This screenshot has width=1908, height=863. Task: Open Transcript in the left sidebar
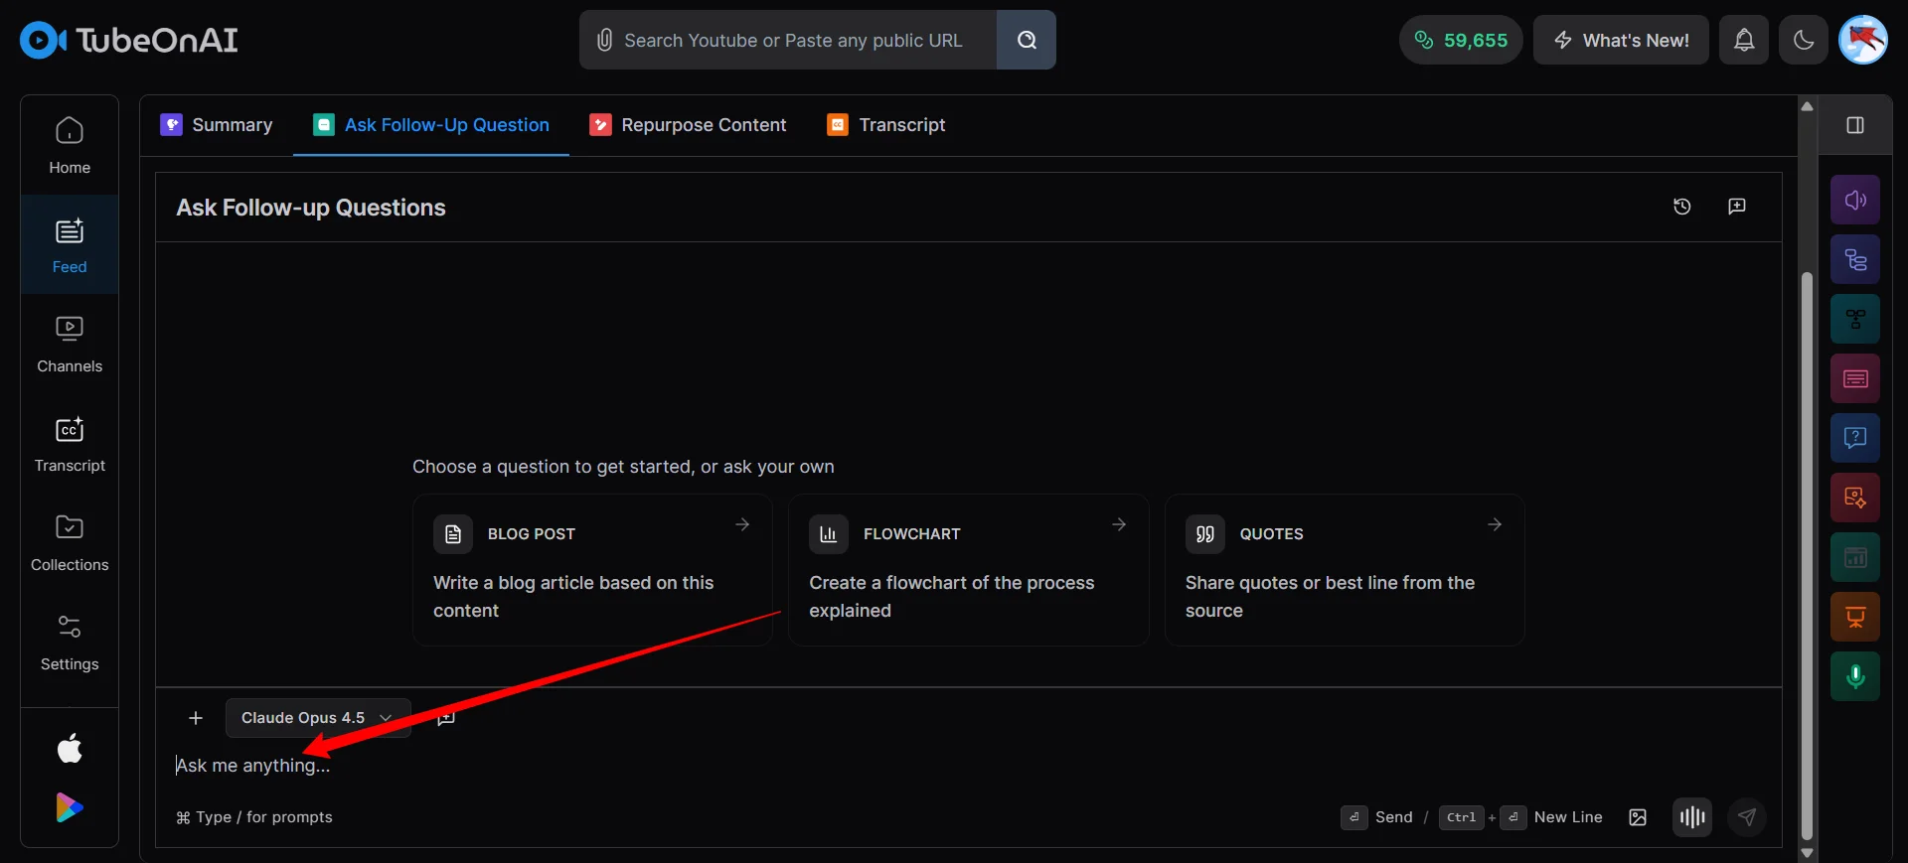[x=70, y=443]
